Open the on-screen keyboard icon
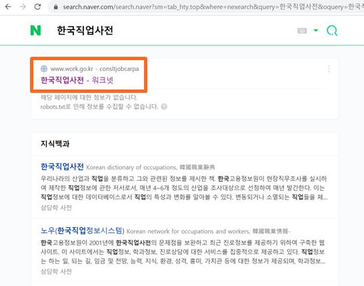 (x=302, y=31)
